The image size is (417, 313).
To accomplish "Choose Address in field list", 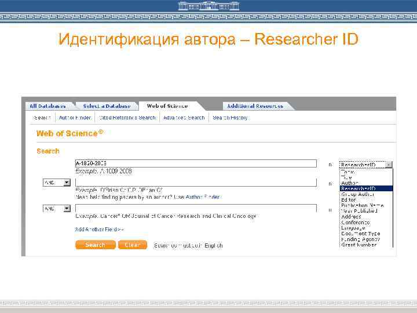I will [351, 217].
